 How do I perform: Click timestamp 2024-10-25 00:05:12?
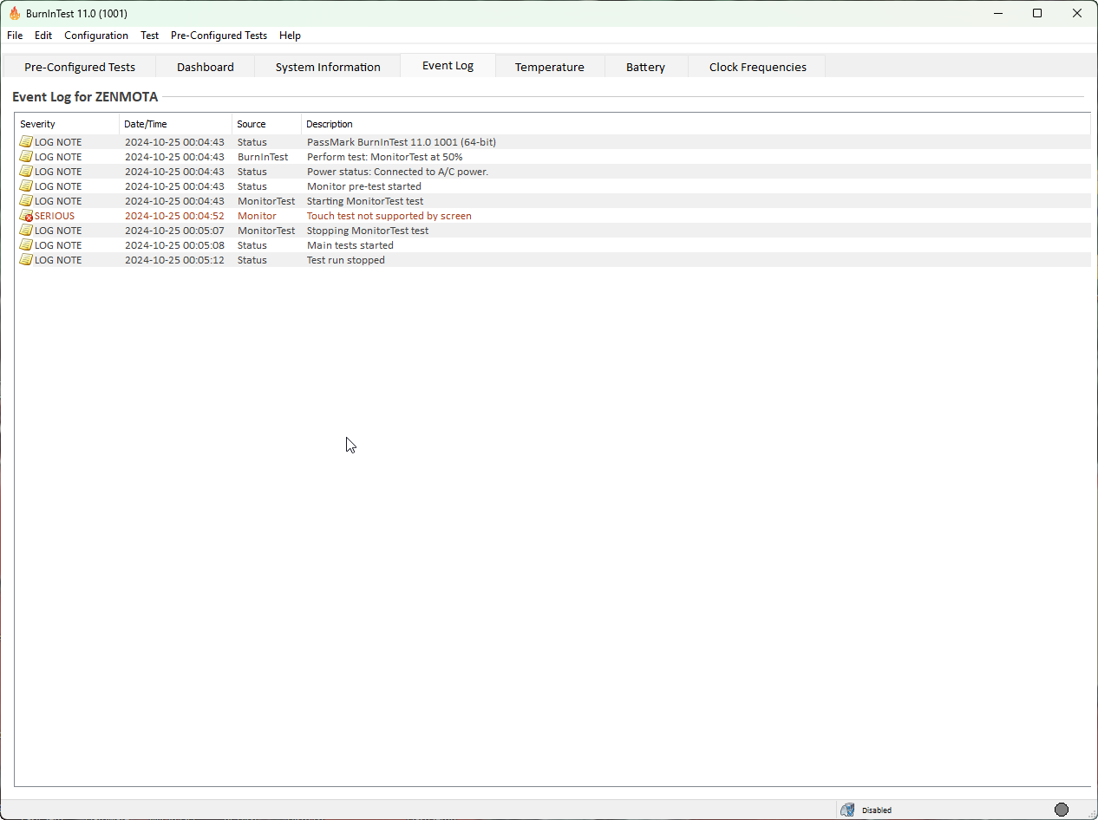point(174,260)
